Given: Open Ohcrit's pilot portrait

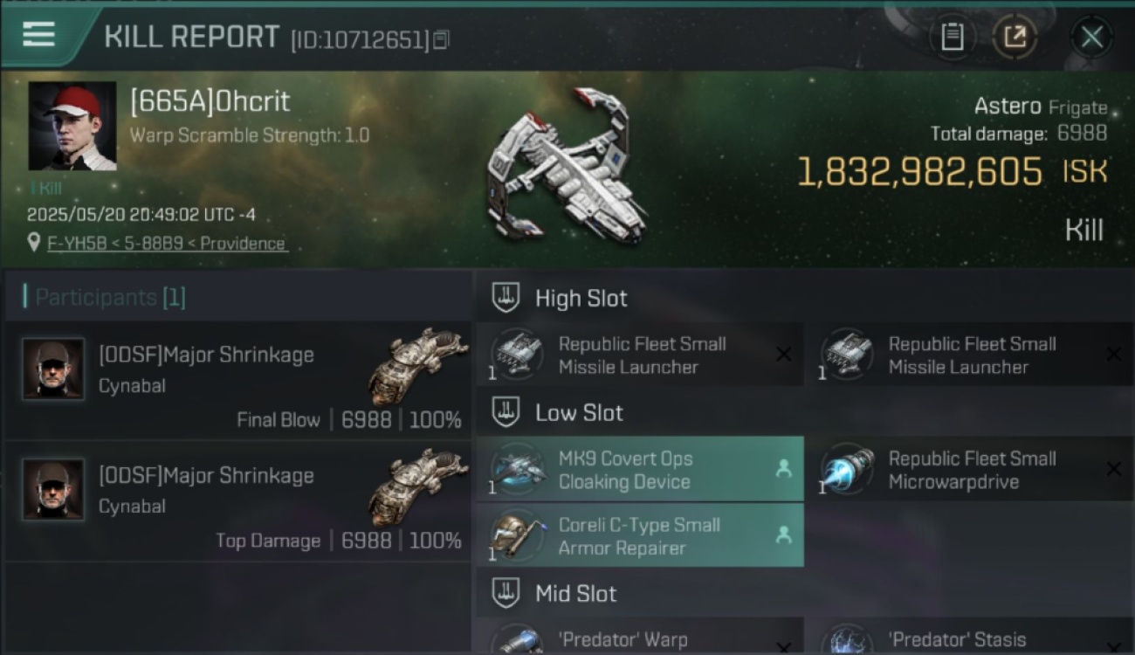Looking at the screenshot, I should (x=72, y=126).
